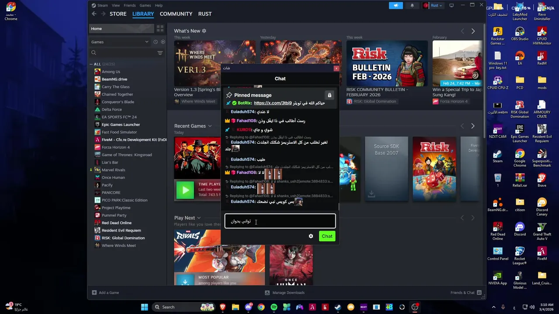
Task: Open Steam notifications bell
Action: click(x=412, y=6)
